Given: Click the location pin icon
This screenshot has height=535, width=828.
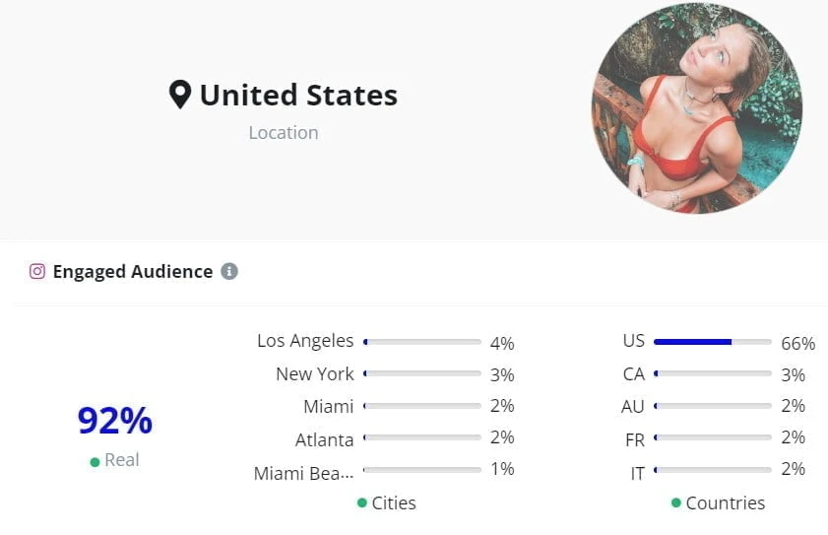Looking at the screenshot, I should point(179,95).
